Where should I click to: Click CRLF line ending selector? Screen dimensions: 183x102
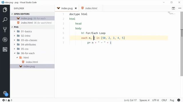[x=164, y=100]
